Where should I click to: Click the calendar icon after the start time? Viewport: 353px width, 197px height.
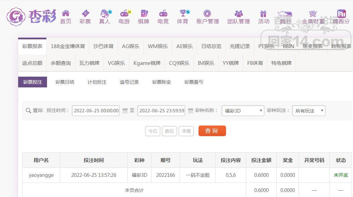tap(124, 110)
